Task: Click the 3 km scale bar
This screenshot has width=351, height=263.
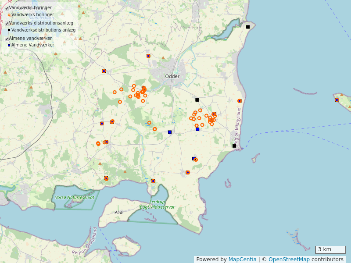Action: tap(330, 250)
